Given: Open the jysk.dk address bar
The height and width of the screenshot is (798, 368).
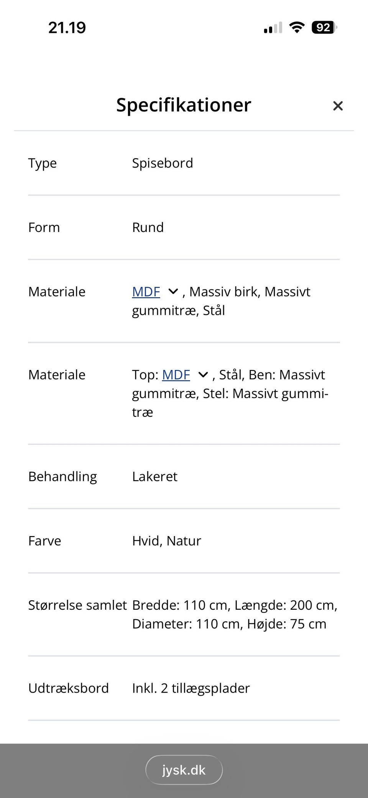Looking at the screenshot, I should 184,770.
